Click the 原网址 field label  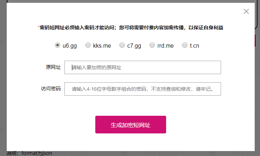[x=53, y=67]
